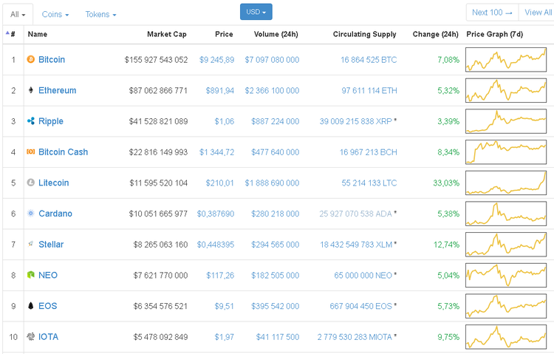Screen dimensions: 554x354
Task: Click IOTA volume $41 117 500
Action: 278,337
